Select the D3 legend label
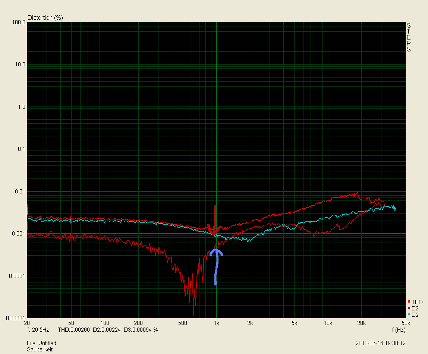Screen dimensions: 428x354 coord(415,309)
